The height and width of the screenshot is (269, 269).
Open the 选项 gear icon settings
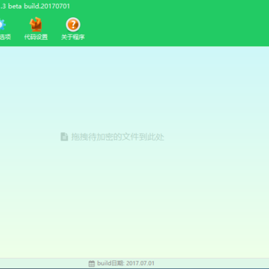(x=2, y=25)
